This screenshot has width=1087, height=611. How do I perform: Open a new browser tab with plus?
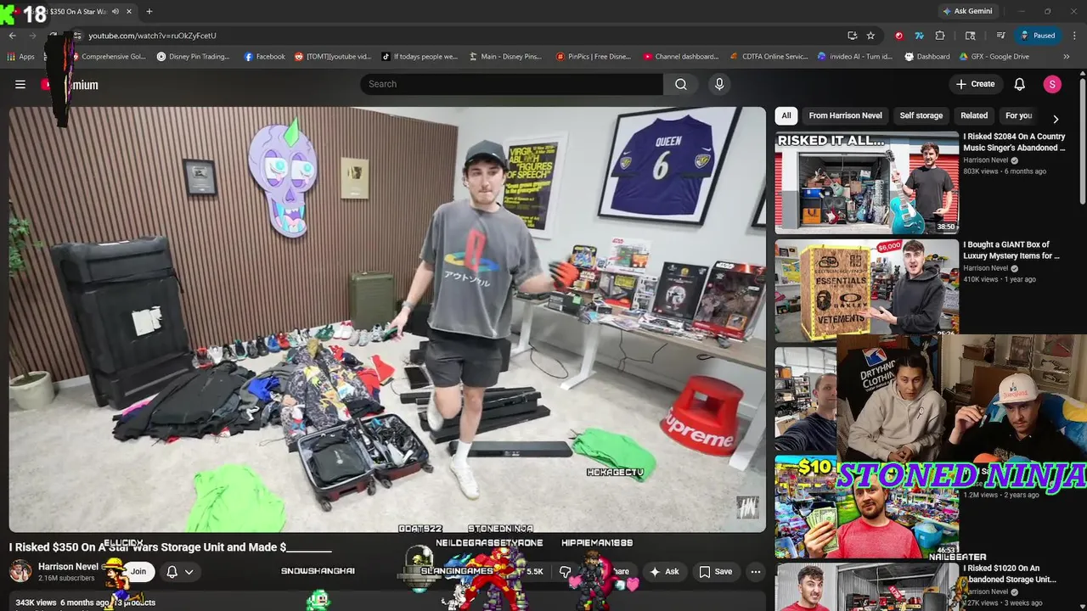(149, 12)
